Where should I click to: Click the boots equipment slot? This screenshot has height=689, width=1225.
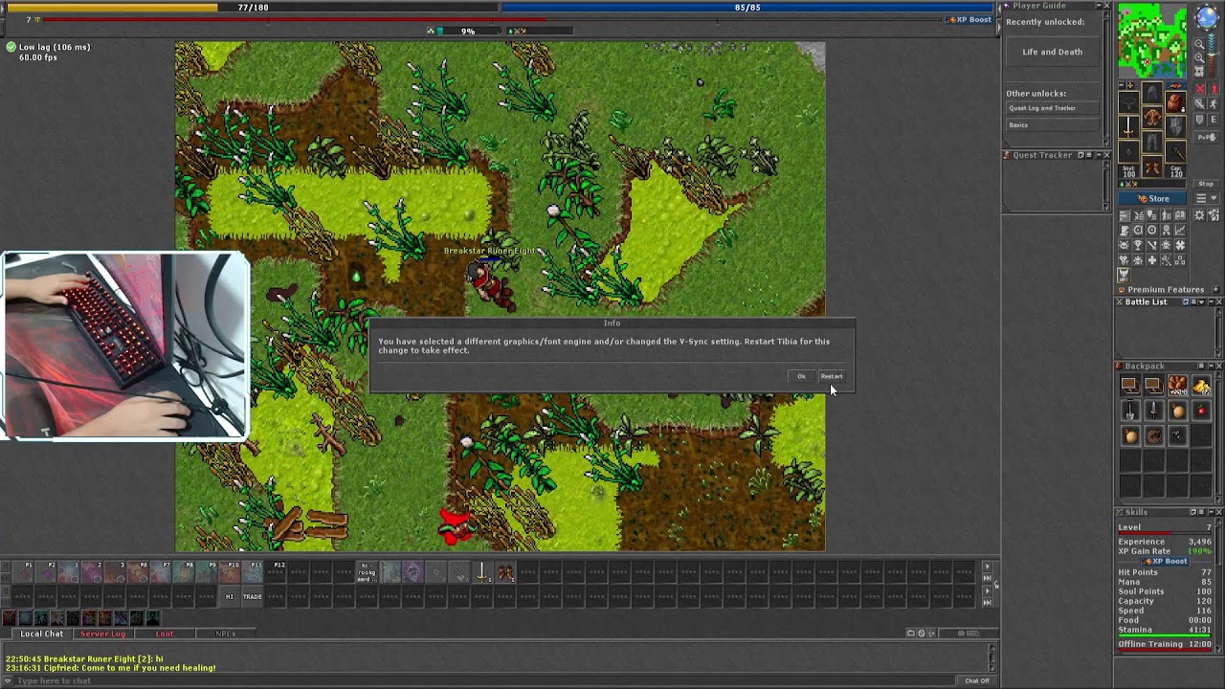click(1151, 167)
